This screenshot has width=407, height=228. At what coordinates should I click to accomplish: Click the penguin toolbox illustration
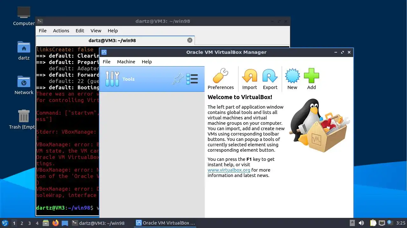[319, 125]
